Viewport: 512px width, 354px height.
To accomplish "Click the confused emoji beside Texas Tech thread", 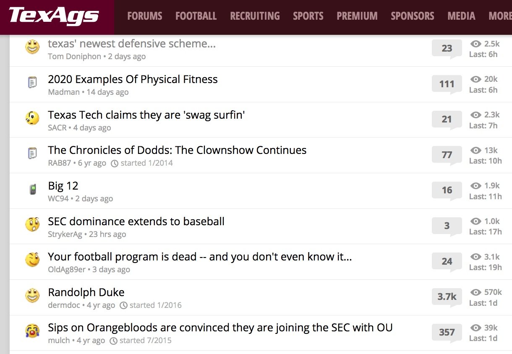I will (x=32, y=118).
